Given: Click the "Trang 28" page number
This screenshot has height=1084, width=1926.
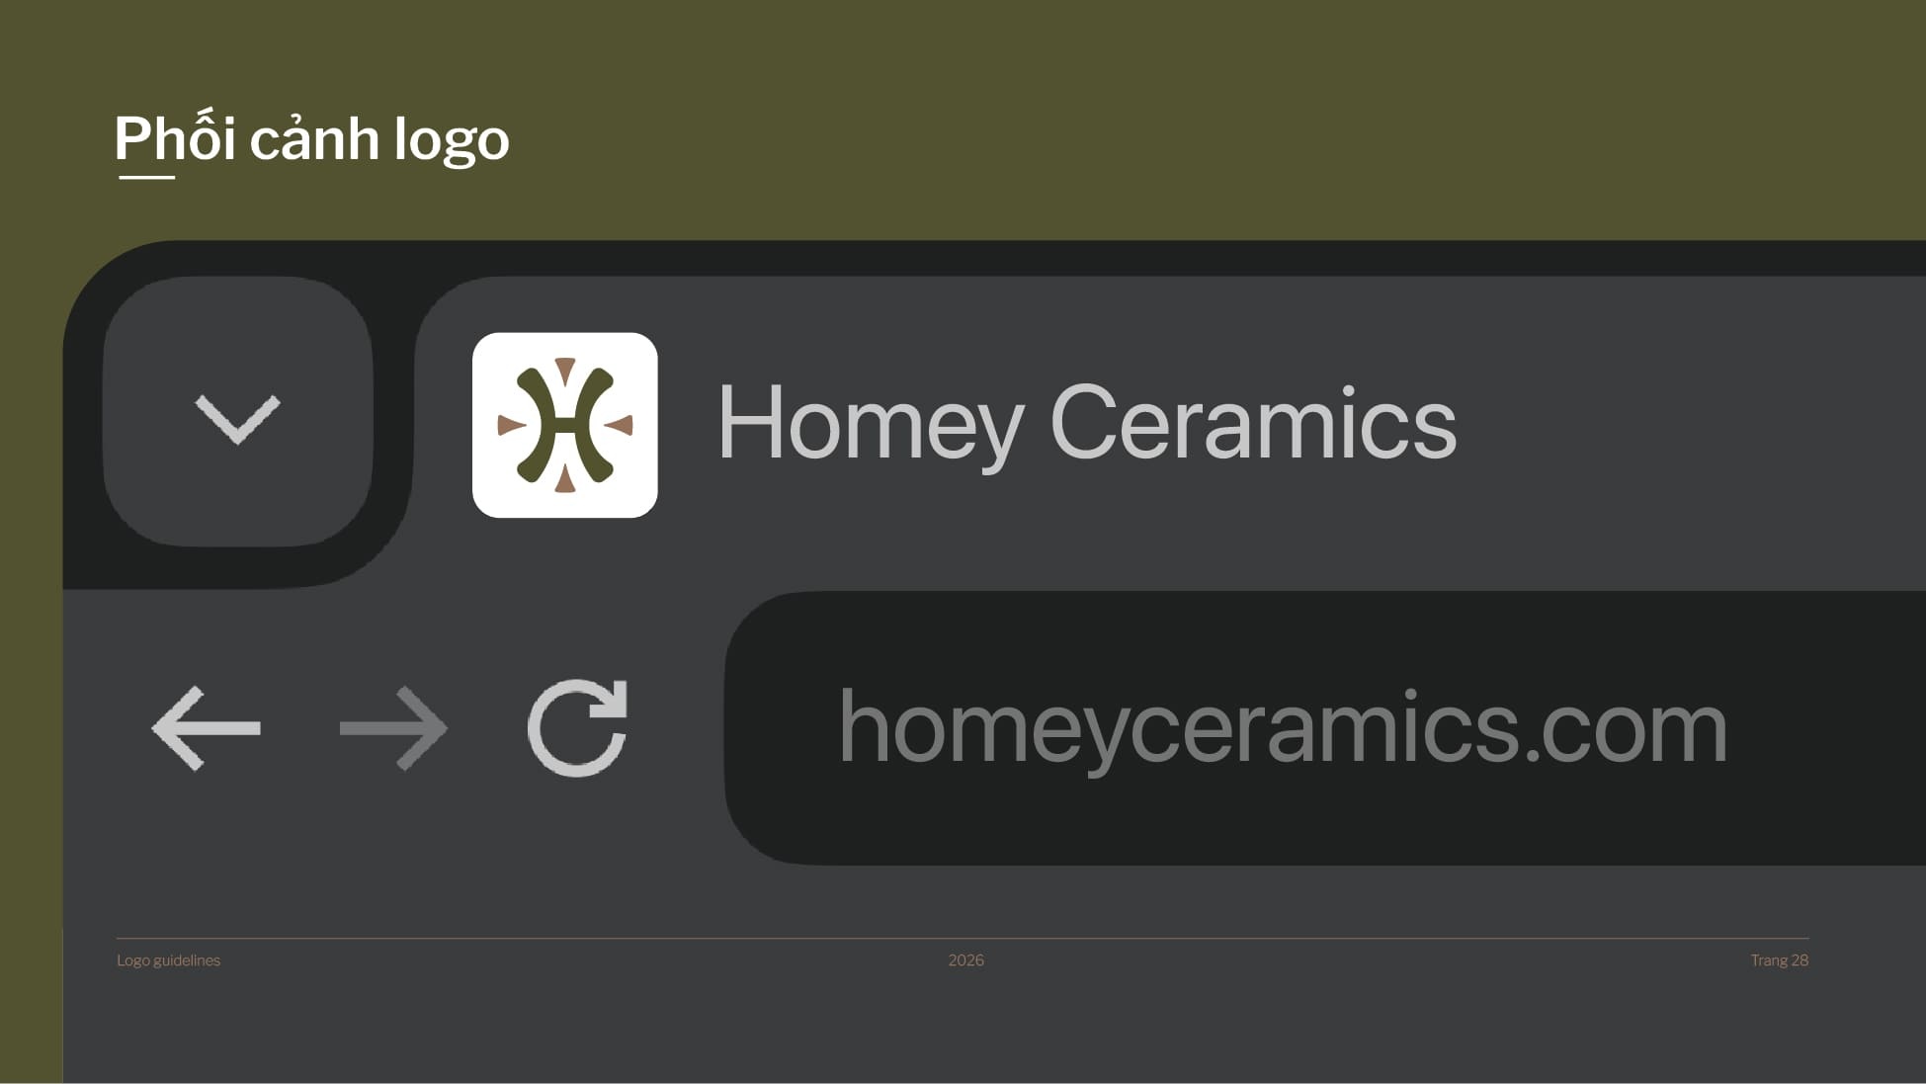Looking at the screenshot, I should point(1779,960).
